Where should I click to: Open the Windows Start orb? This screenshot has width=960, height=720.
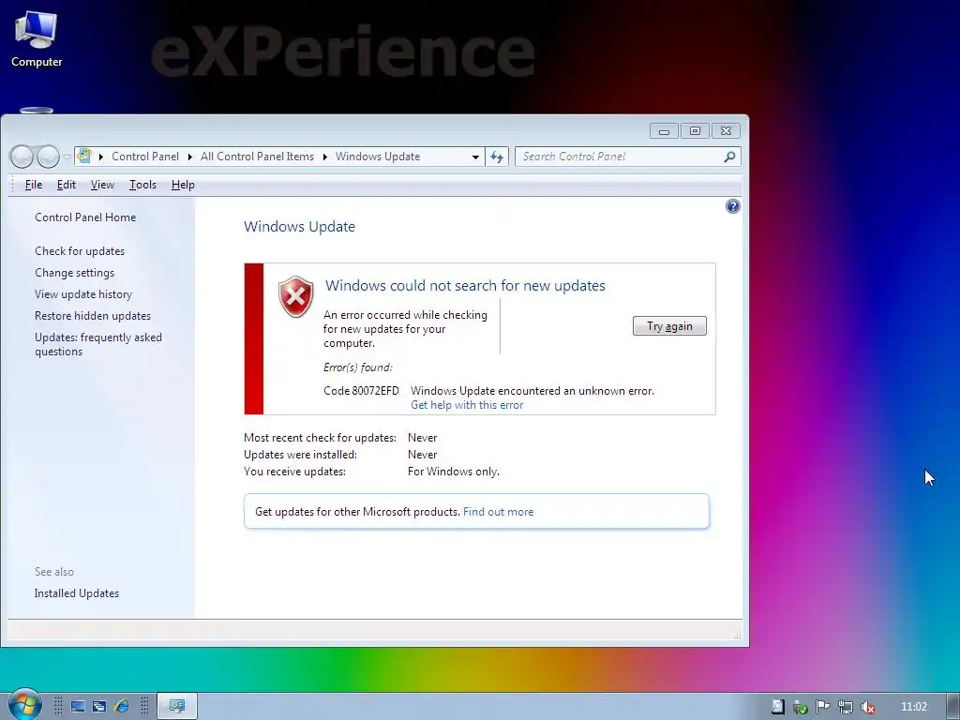click(x=23, y=706)
